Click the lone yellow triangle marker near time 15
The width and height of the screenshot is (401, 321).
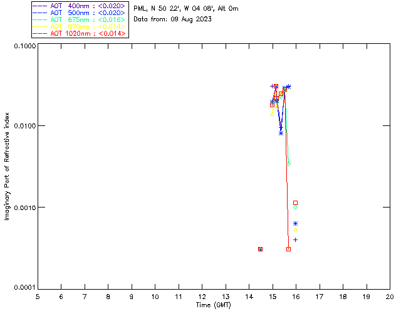(273, 114)
